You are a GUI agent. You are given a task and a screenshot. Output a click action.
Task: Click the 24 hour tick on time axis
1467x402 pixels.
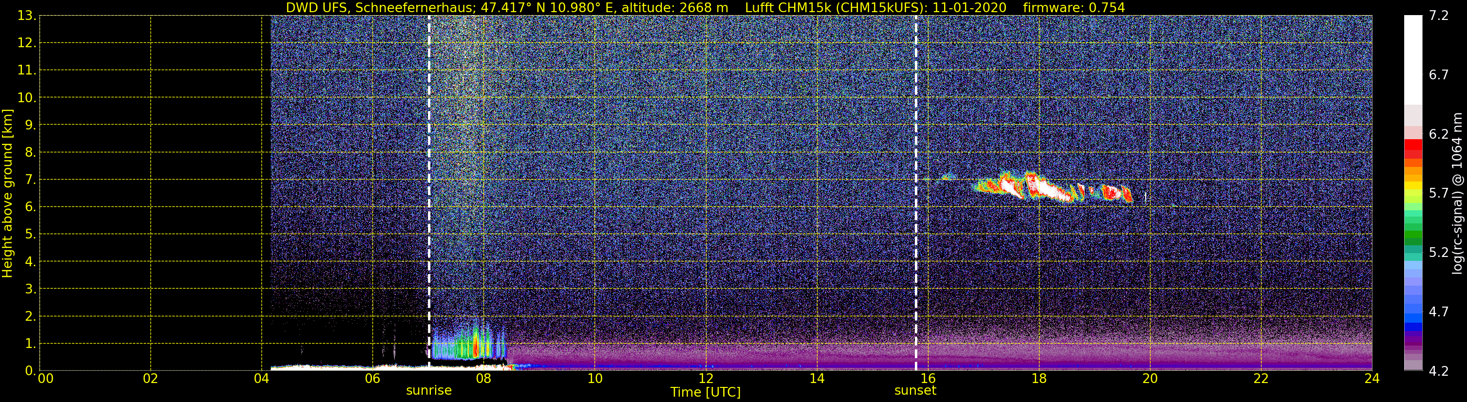coord(1372,379)
